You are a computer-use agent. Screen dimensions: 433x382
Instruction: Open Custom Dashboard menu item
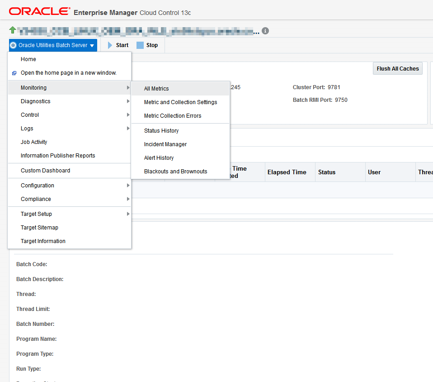click(x=70, y=170)
